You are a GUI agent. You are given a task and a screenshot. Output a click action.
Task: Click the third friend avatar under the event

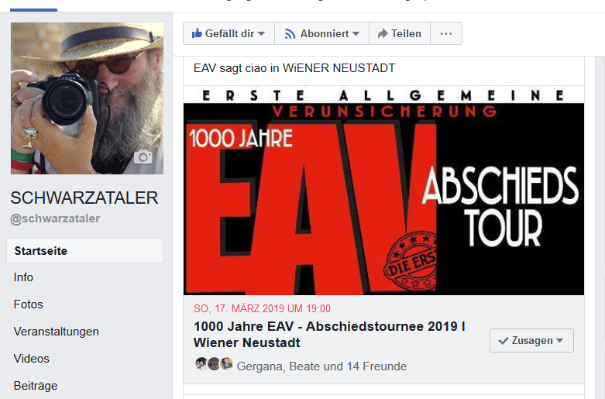pos(226,363)
